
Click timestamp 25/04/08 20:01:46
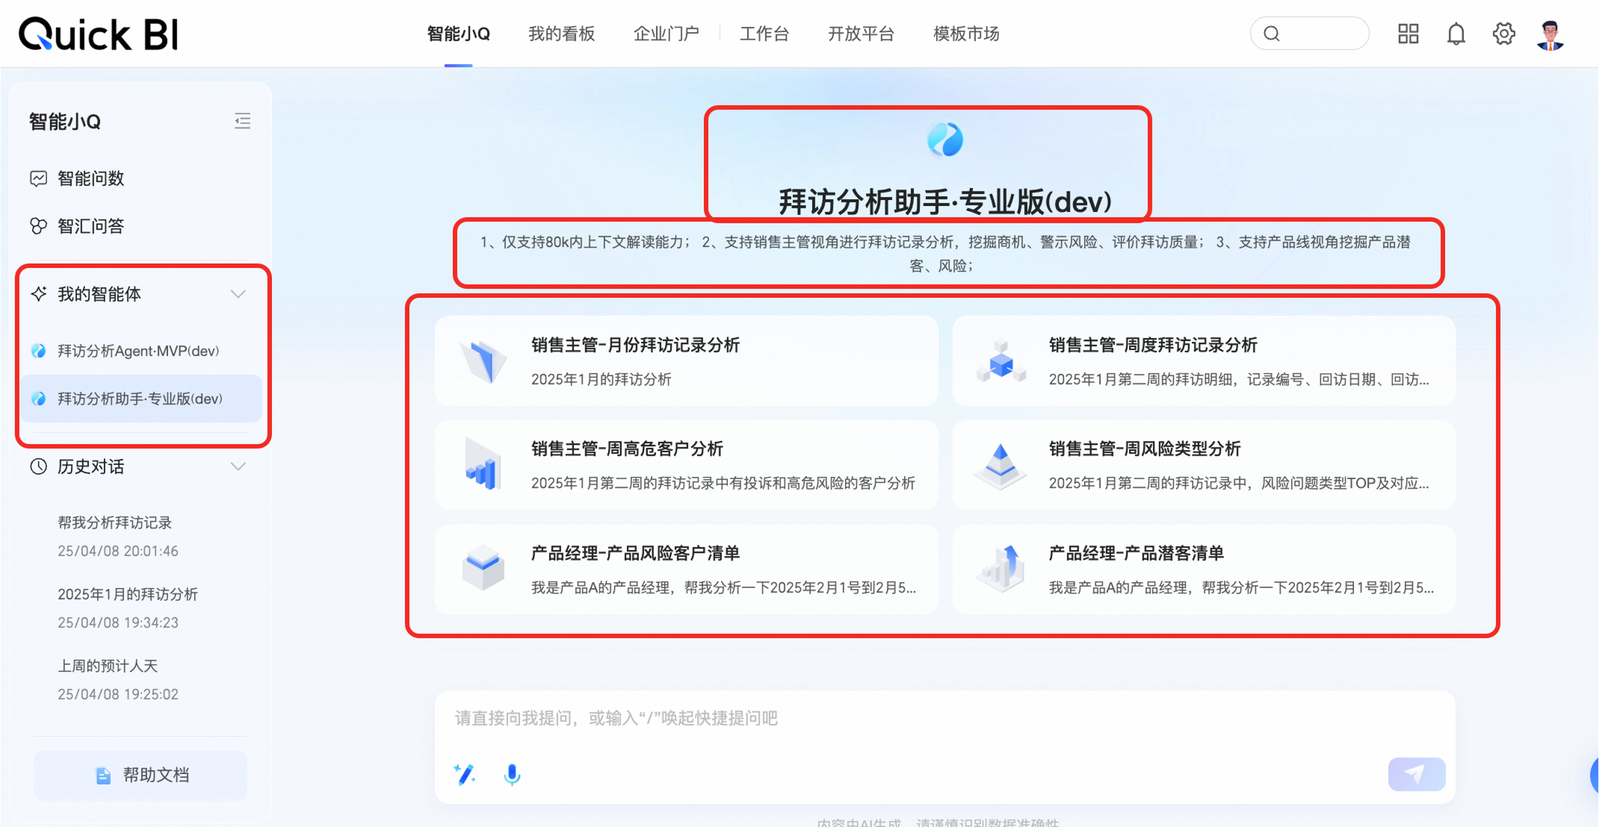(x=118, y=551)
